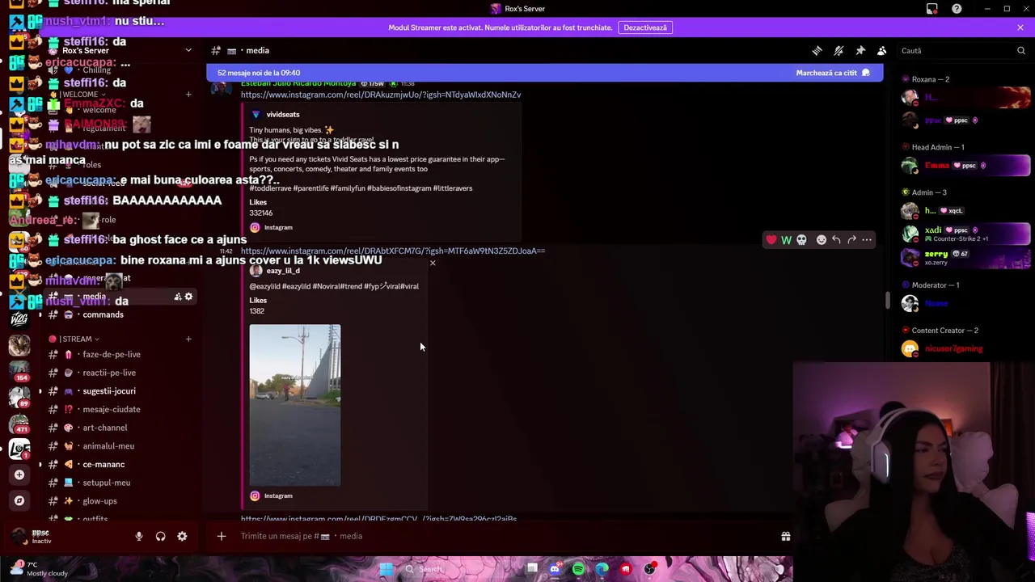Reply to the hovered message
The width and height of the screenshot is (1035, 582).
tap(836, 240)
